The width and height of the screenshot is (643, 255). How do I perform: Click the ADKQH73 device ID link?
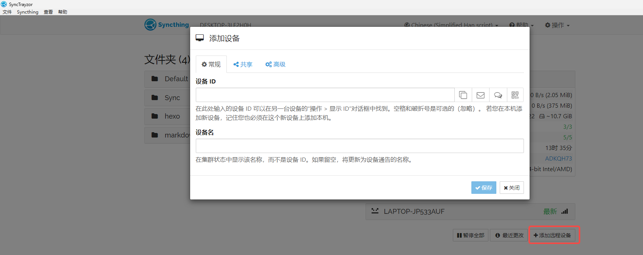(x=558, y=159)
